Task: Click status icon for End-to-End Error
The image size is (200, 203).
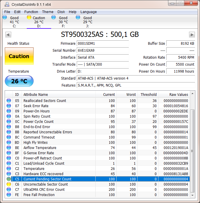Action: (x=9, y=127)
